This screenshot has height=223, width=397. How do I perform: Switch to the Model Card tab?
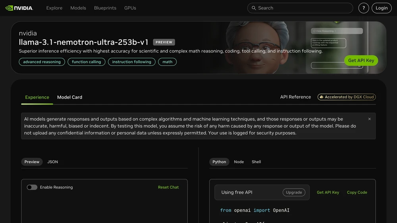pyautogui.click(x=69, y=97)
